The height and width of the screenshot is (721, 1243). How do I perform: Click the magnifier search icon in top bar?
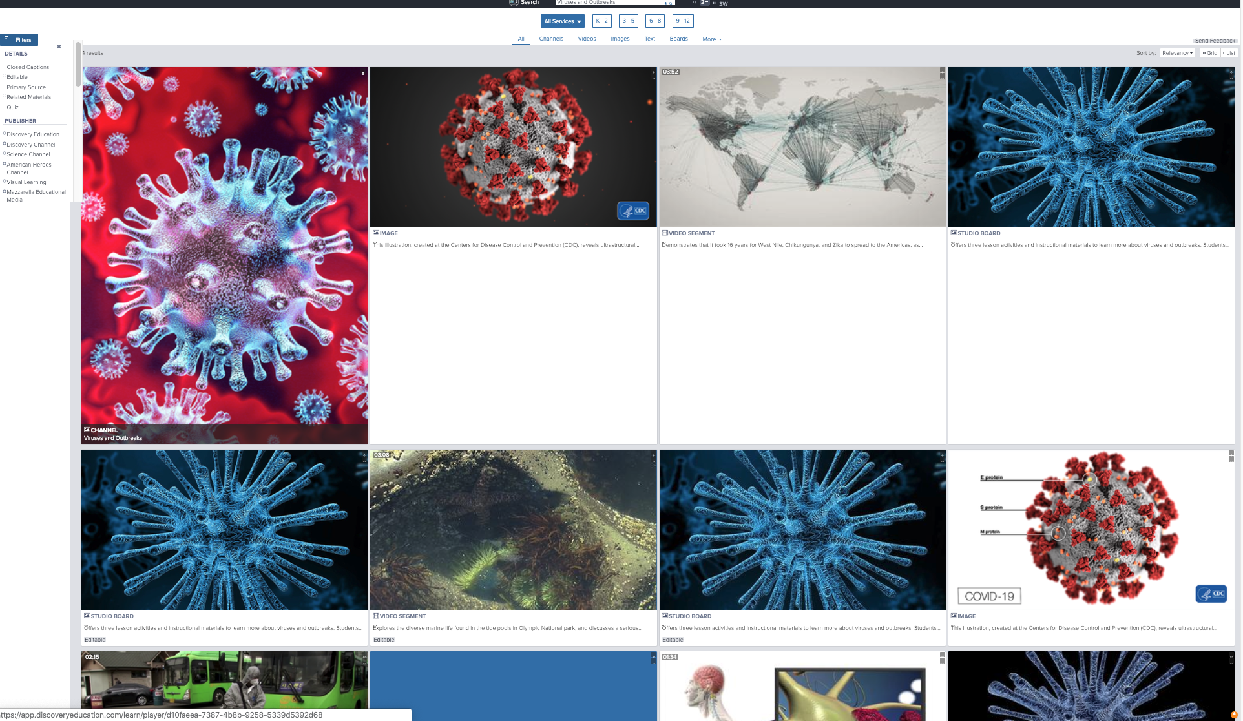(x=695, y=3)
